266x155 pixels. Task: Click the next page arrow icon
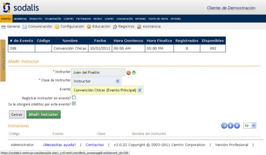(237, 125)
